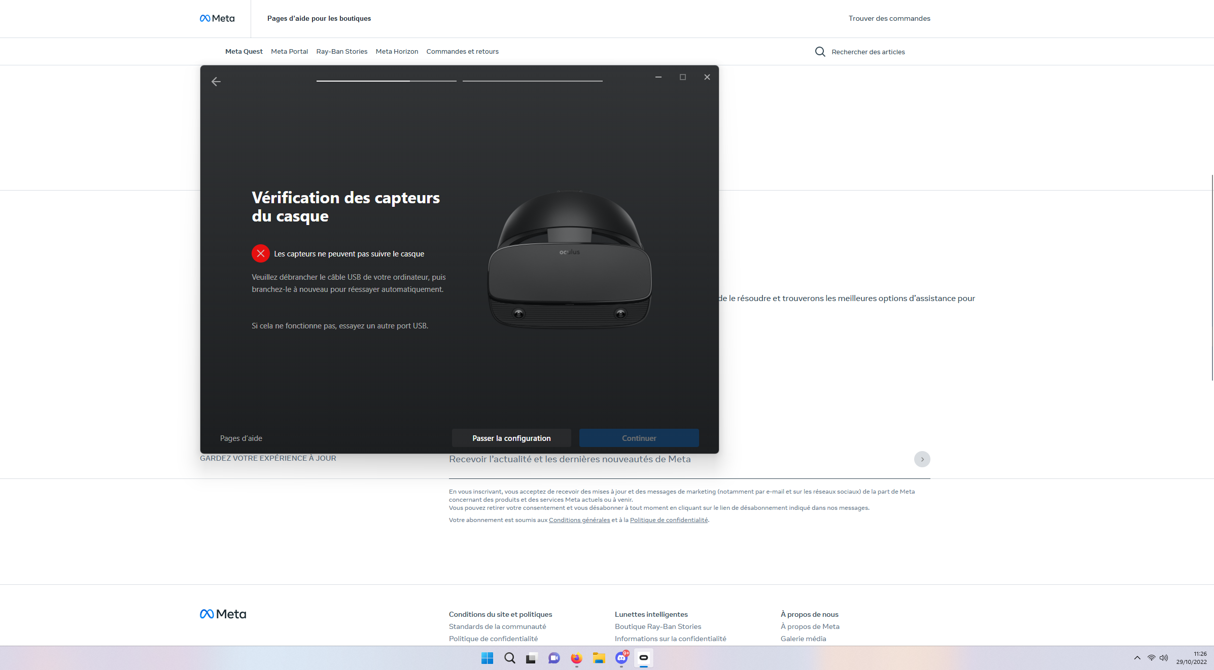Click the newsletter arrow chevron button
1214x670 pixels.
point(922,459)
